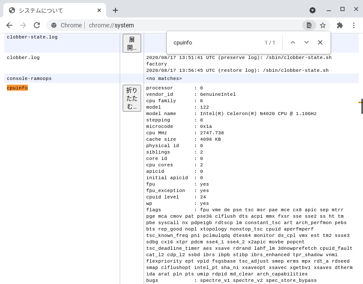Open a new tab
This screenshot has width=363, height=284.
[115, 10]
